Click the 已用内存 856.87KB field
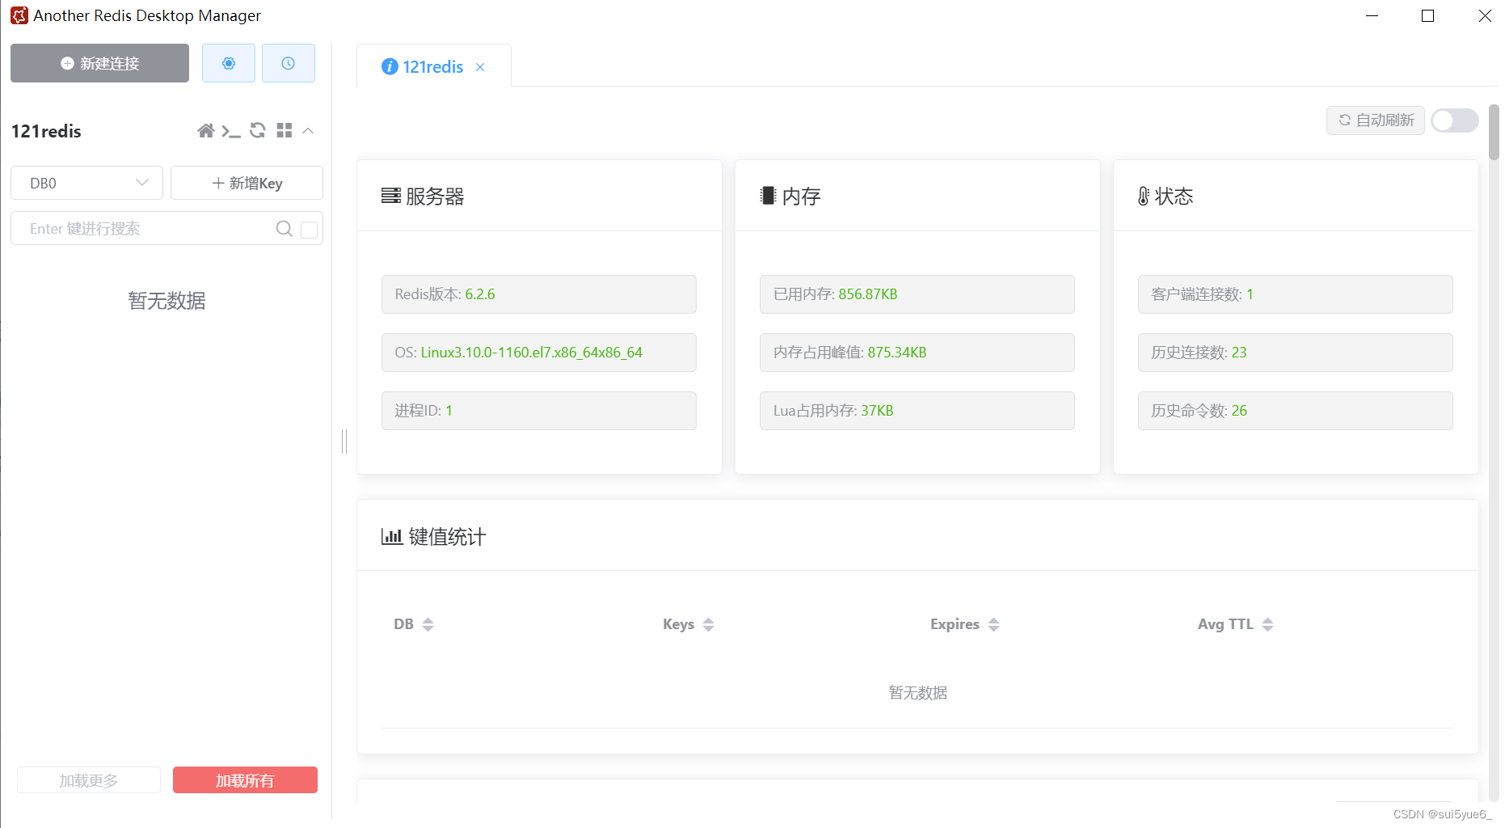Viewport: 1505px width, 828px height. pyautogui.click(x=917, y=294)
